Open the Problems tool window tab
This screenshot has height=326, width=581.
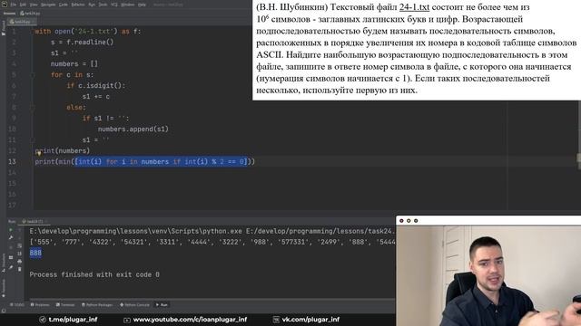(40, 305)
